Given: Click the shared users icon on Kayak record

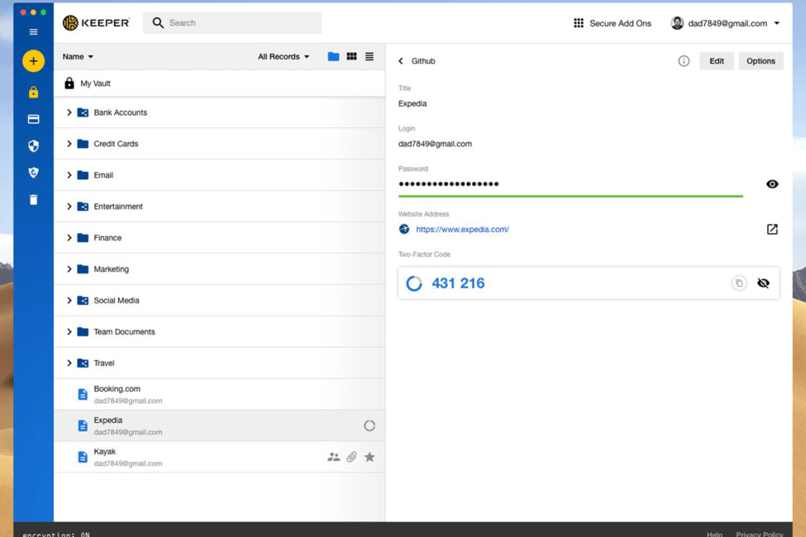Looking at the screenshot, I should coord(333,455).
